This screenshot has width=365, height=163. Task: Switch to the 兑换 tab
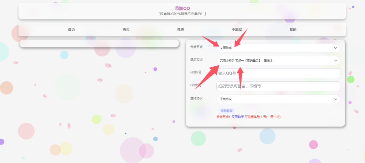tap(180, 30)
